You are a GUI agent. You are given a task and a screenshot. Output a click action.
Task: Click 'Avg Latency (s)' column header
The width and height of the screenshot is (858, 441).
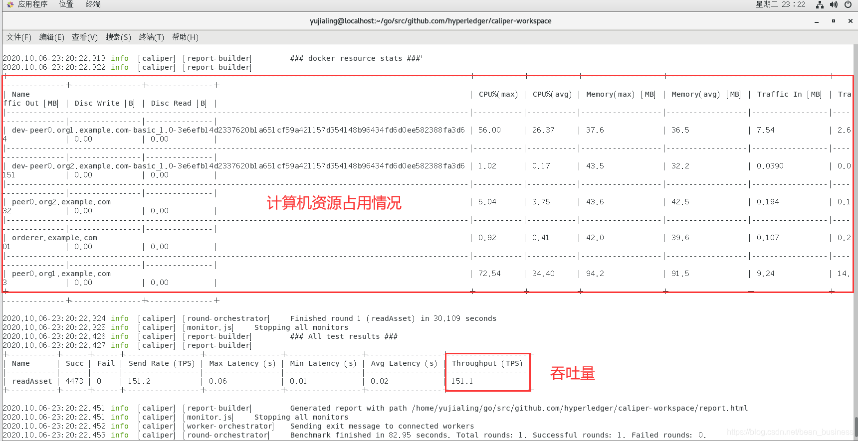[404, 363]
